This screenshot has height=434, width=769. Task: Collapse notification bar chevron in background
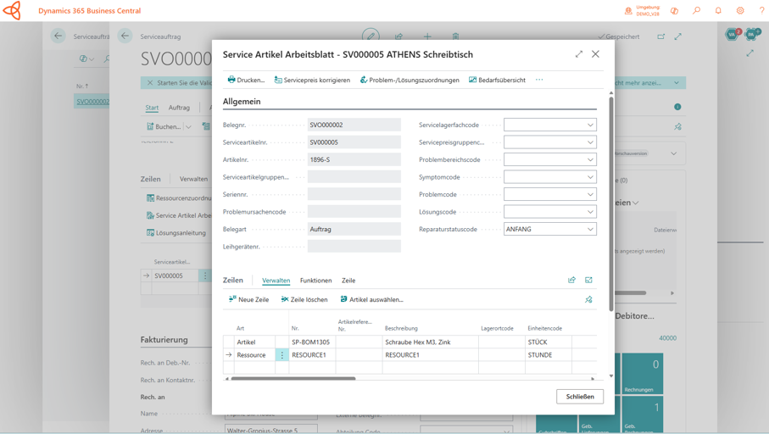pyautogui.click(x=677, y=83)
